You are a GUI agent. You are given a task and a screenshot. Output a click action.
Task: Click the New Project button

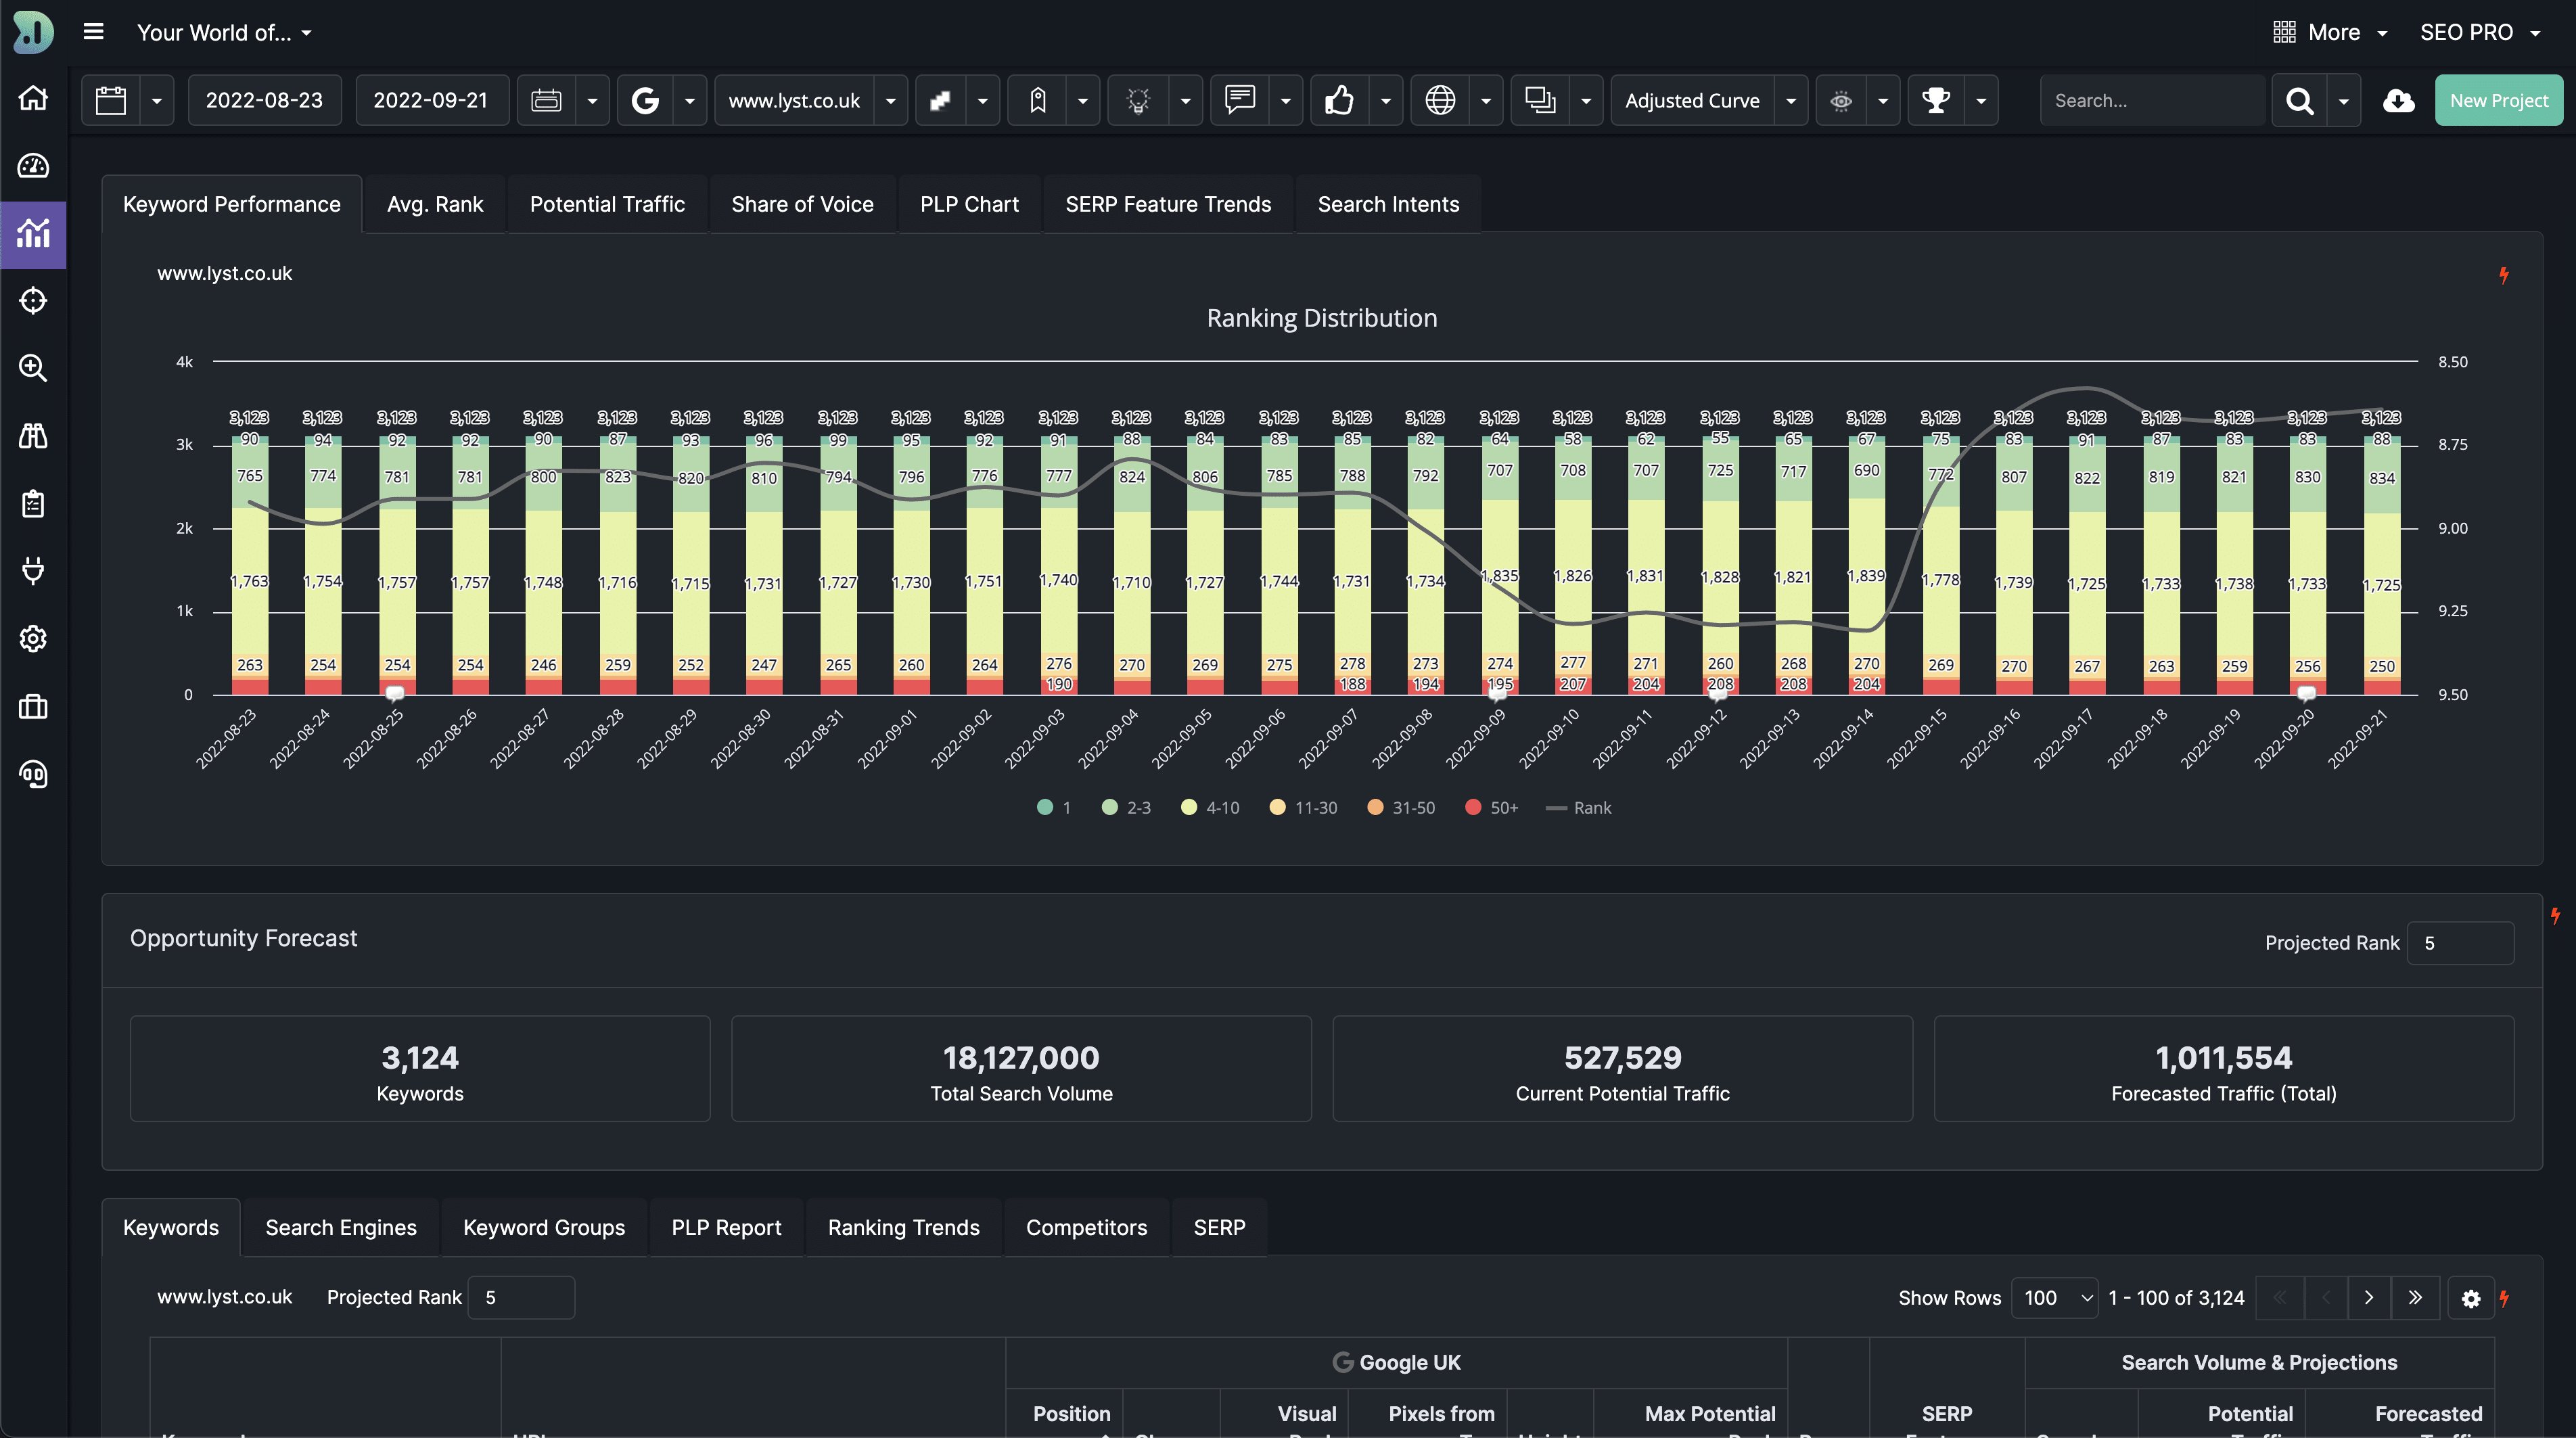coord(2498,100)
